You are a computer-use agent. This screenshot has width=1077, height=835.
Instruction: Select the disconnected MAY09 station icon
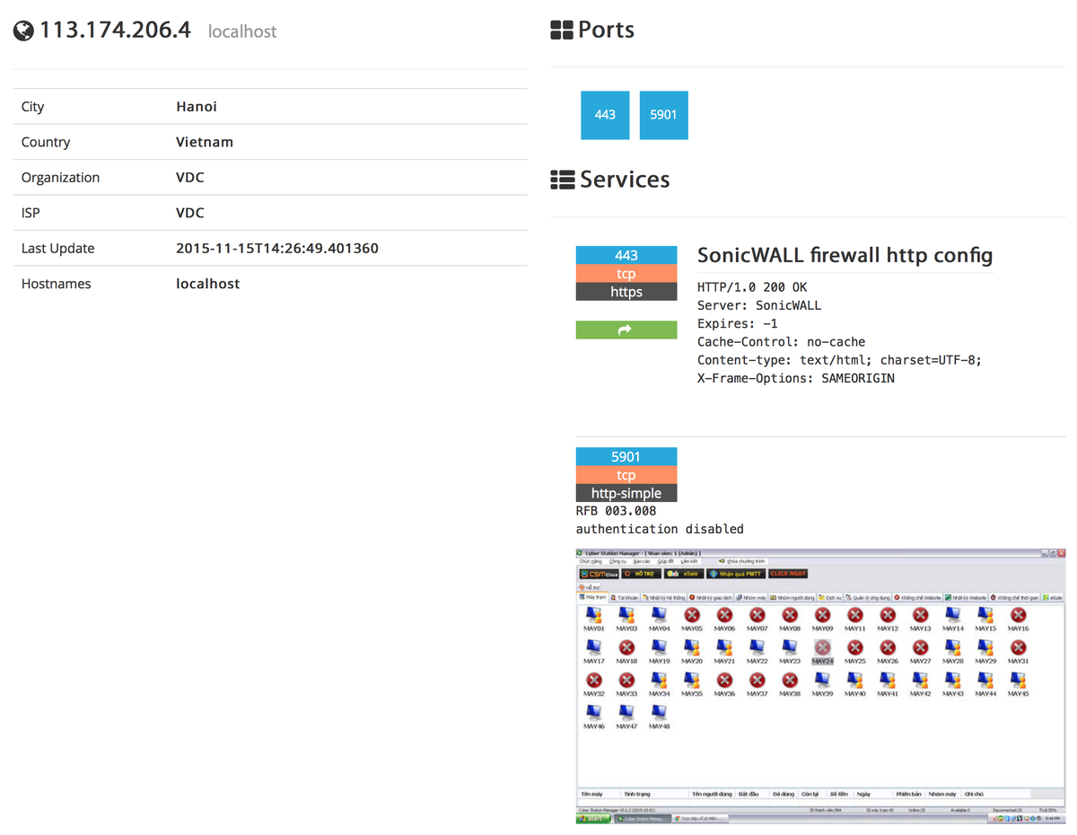tap(822, 615)
